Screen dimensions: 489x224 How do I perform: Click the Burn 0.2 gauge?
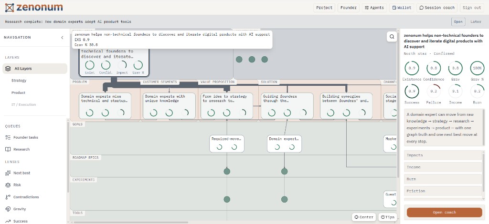tap(478, 91)
